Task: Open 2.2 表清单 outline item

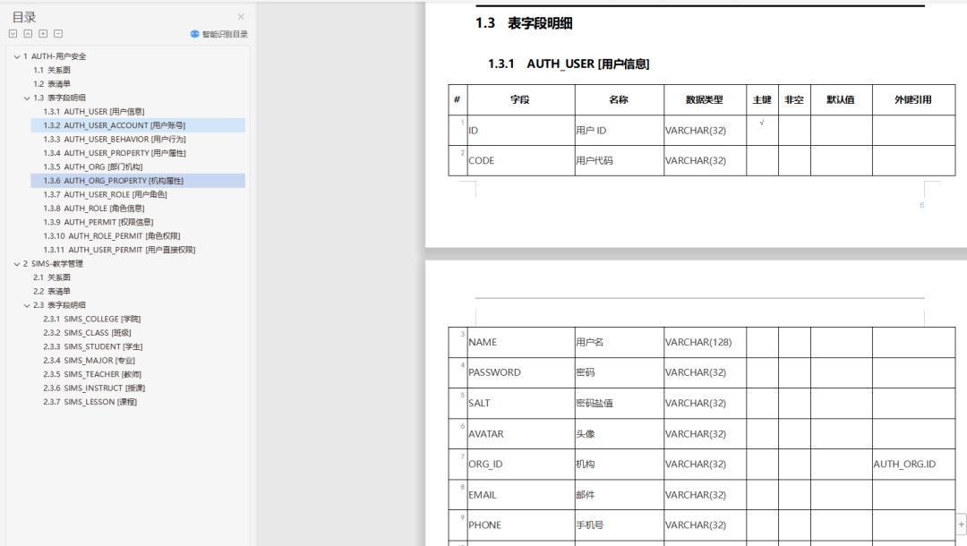Action: (x=52, y=292)
